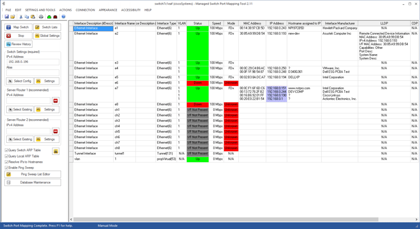Select the Hewlett-Packard Company manufacturer cell
Image resolution: width=420 pixels, height=229 pixels.
(x=340, y=28)
